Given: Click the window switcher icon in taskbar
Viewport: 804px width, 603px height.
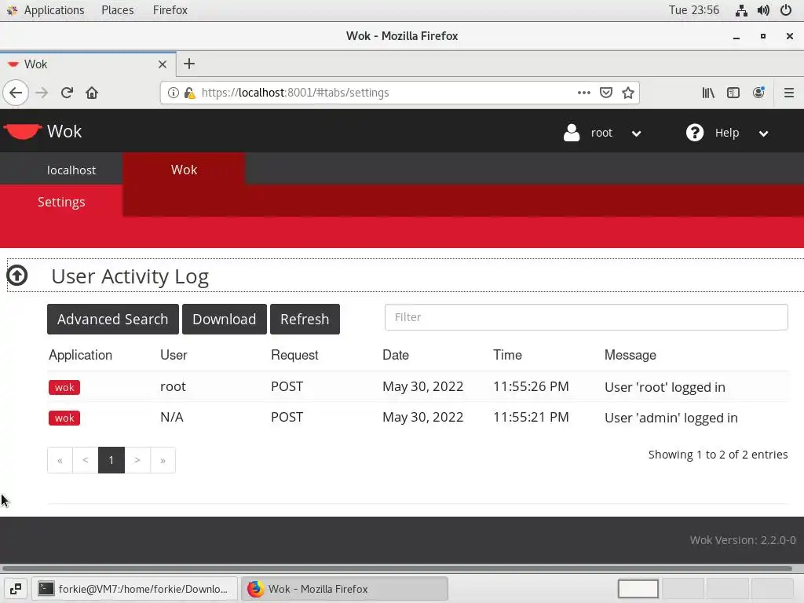Looking at the screenshot, I should click(x=16, y=589).
